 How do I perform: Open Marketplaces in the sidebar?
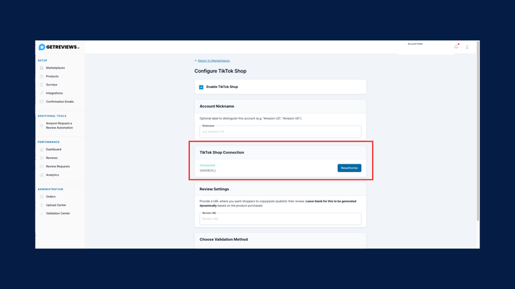point(55,68)
